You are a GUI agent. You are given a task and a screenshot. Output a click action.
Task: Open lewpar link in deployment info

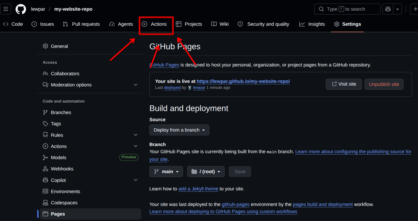199,88
